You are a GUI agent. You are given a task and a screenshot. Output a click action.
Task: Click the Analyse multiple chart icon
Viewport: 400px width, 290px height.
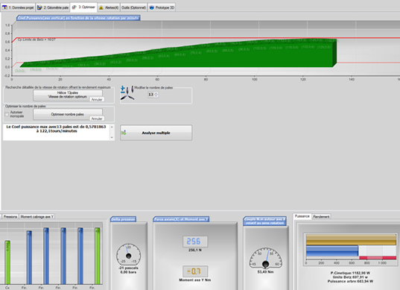tap(124, 133)
